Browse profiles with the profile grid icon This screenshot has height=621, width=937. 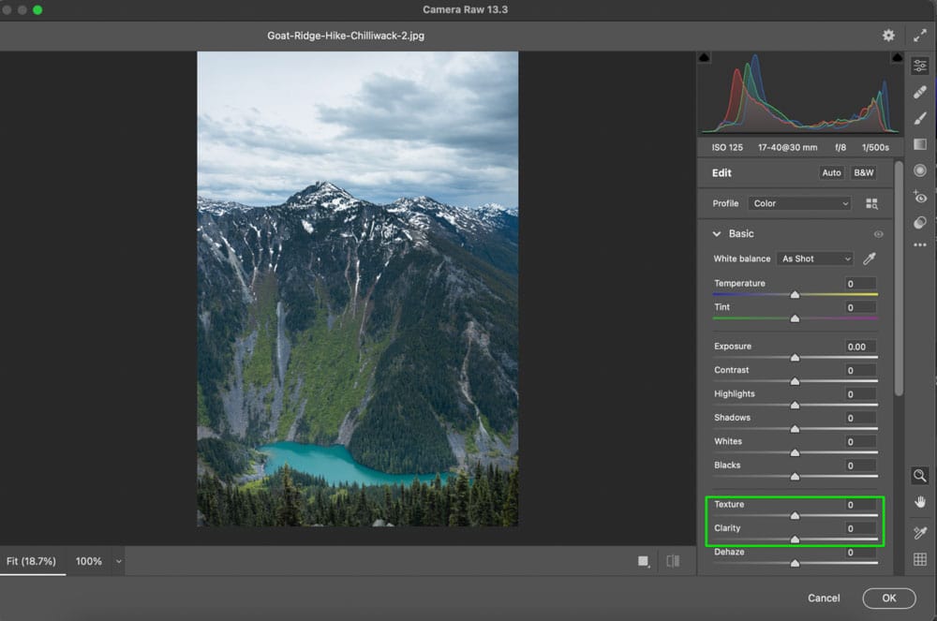click(x=871, y=203)
